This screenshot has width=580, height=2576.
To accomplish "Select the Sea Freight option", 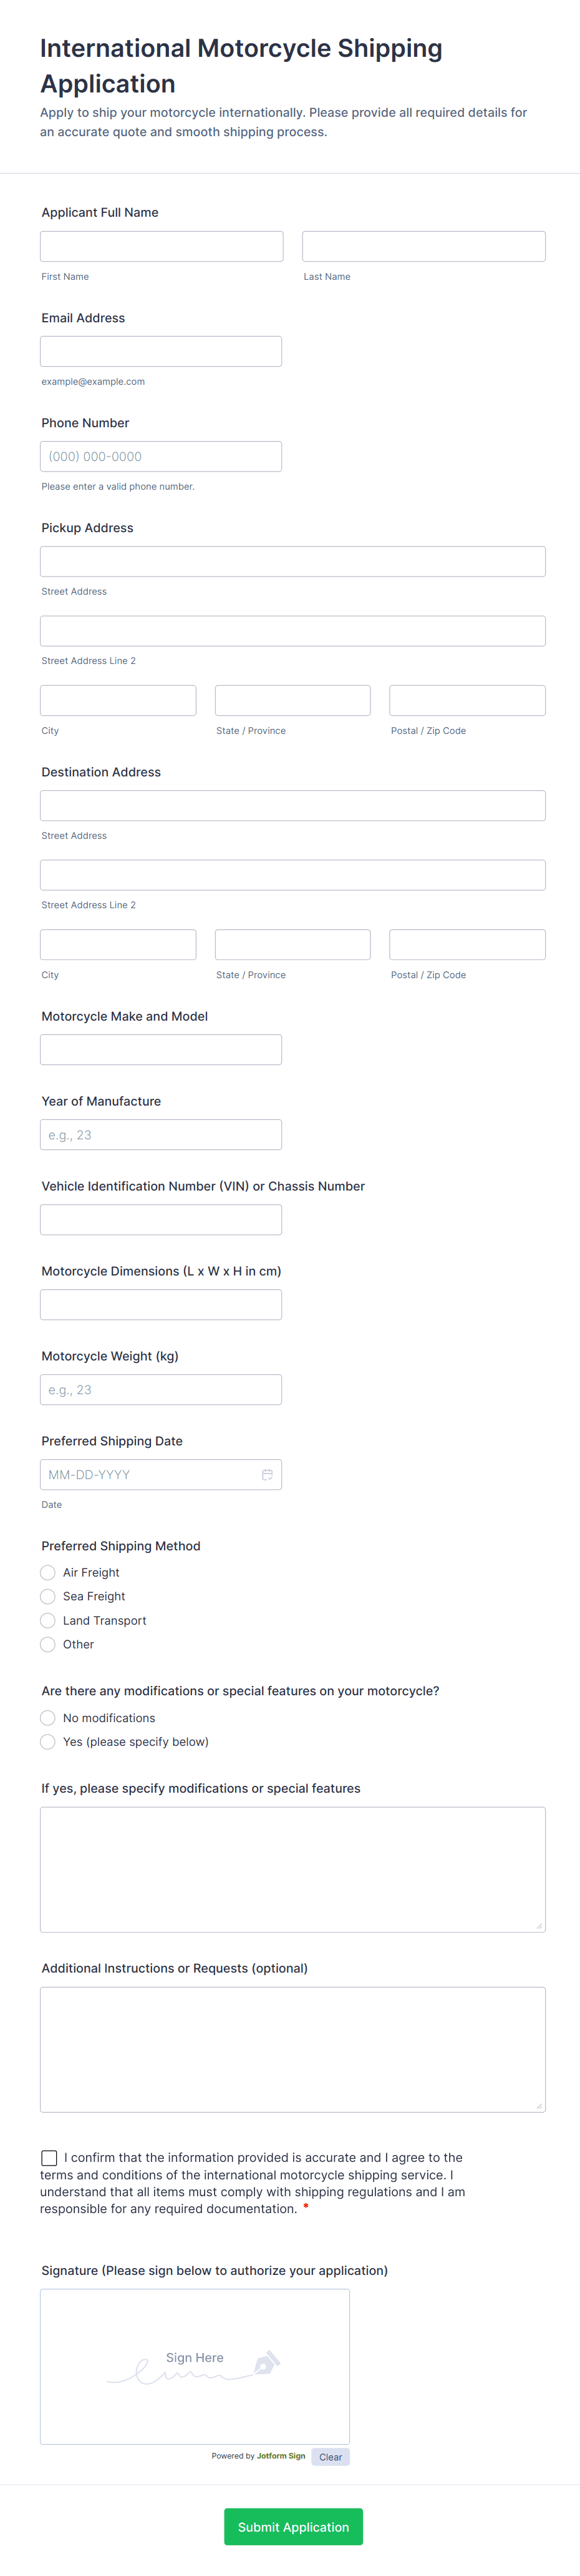I will (48, 1596).
